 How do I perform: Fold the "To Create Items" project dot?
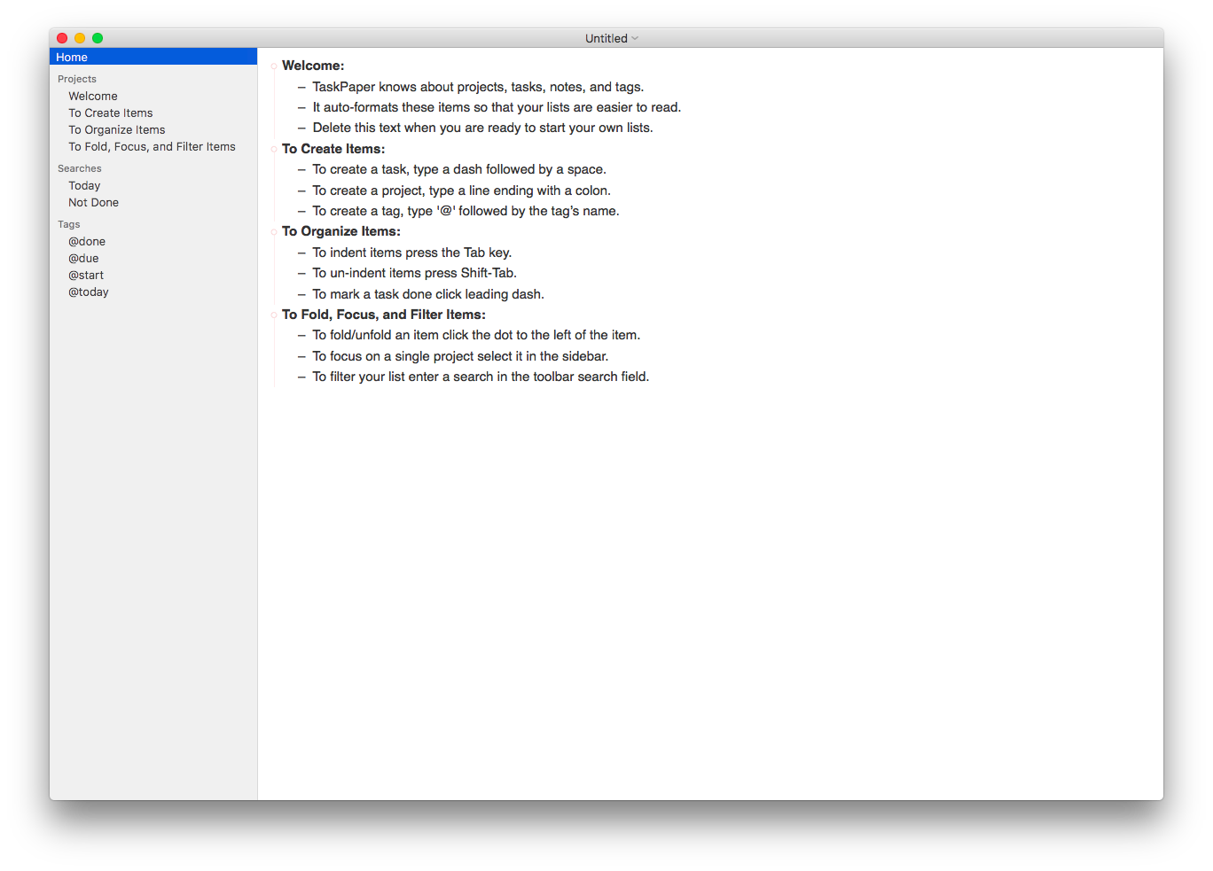pyautogui.click(x=273, y=149)
